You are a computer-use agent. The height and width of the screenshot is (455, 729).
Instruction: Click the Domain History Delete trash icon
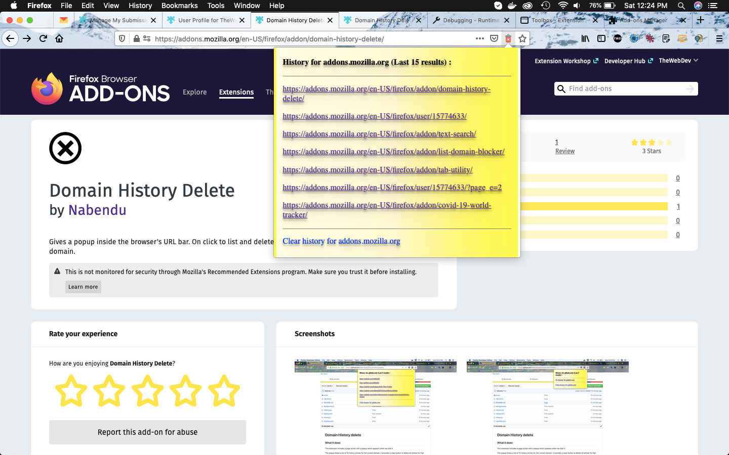coord(508,38)
